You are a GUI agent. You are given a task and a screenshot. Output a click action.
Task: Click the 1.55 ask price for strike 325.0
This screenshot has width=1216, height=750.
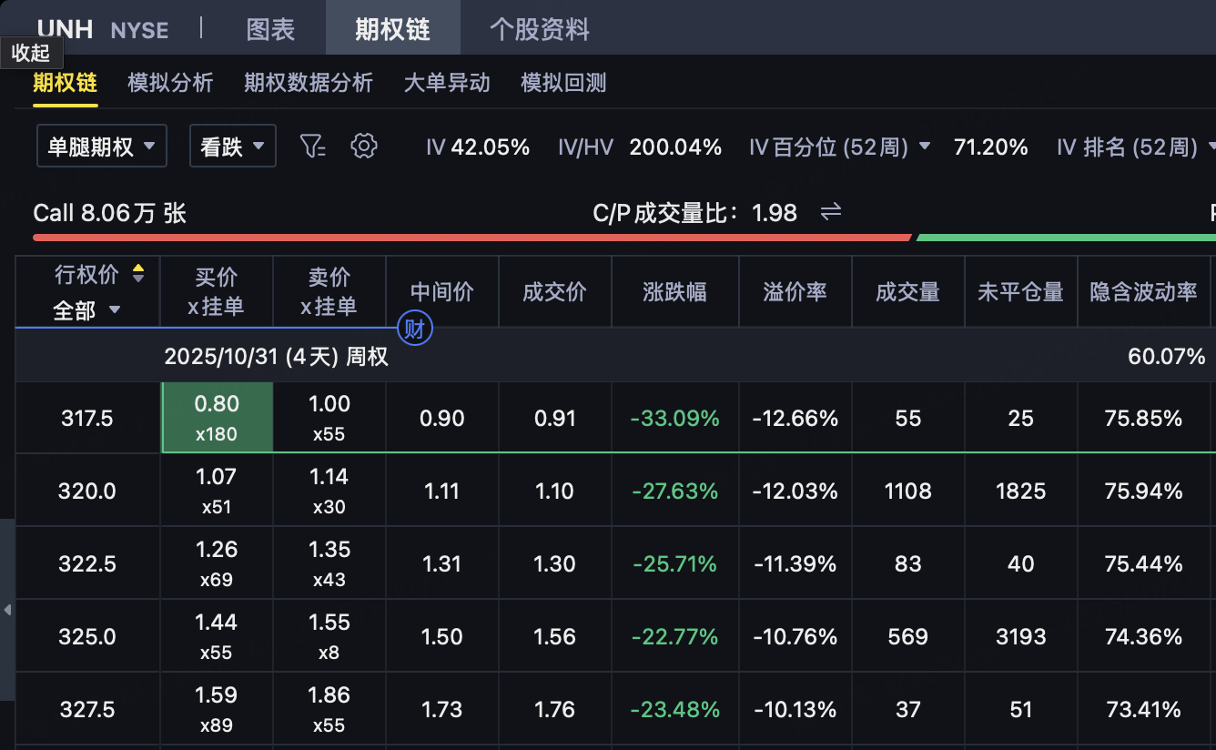pyautogui.click(x=329, y=623)
